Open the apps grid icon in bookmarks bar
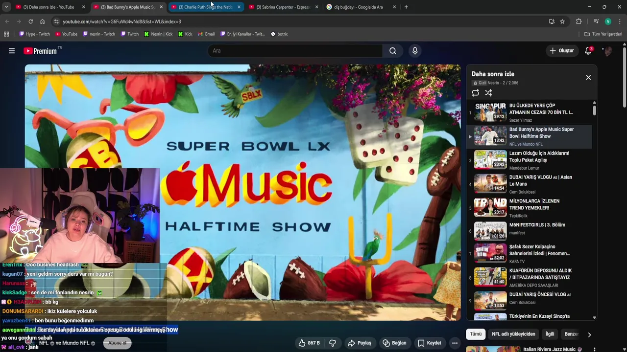Viewport: 627px width, 352px height. (x=6, y=34)
